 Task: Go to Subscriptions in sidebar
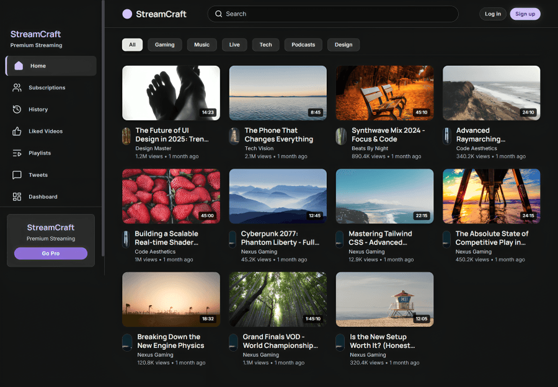[x=51, y=87]
